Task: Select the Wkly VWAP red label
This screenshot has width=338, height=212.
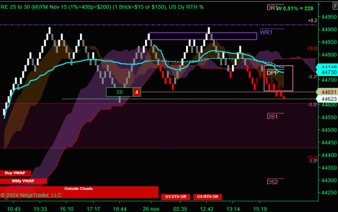Action: tap(23, 181)
